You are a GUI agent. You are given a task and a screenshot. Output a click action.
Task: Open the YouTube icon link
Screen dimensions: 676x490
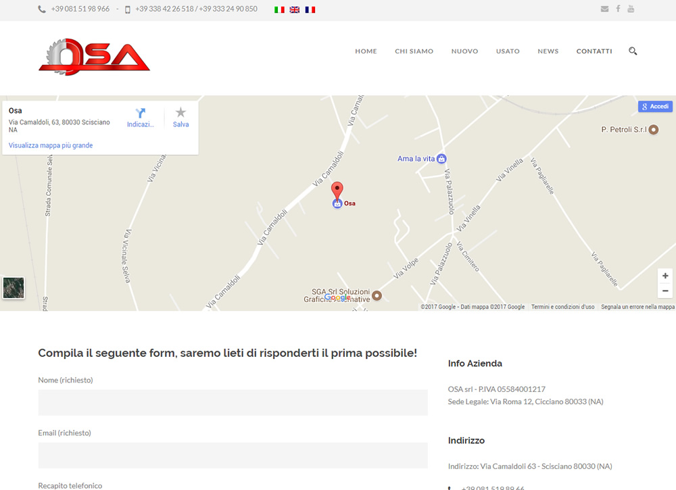pyautogui.click(x=631, y=9)
